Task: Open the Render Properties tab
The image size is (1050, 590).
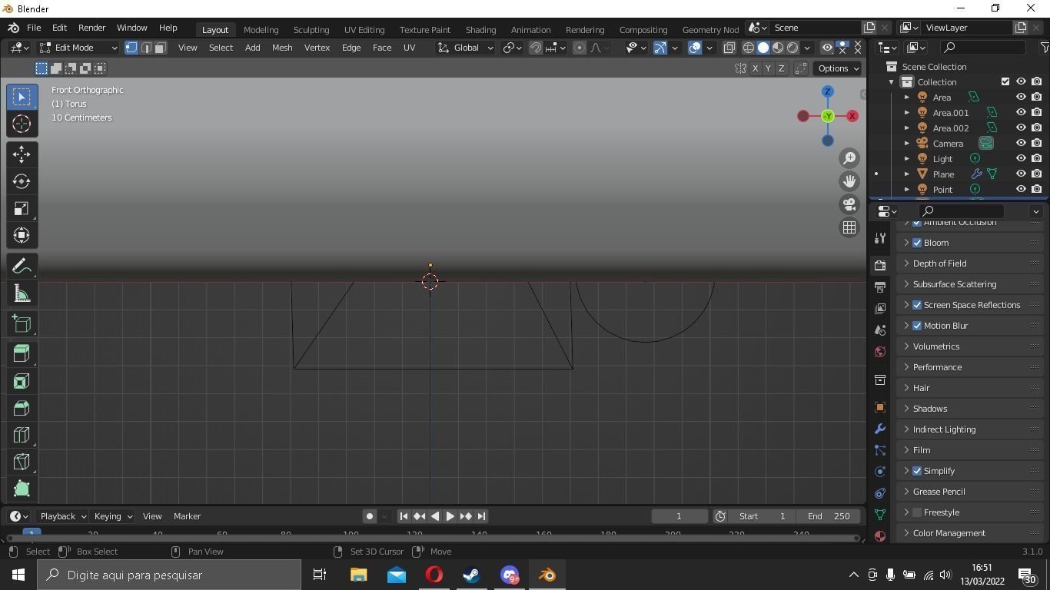Action: tap(880, 265)
